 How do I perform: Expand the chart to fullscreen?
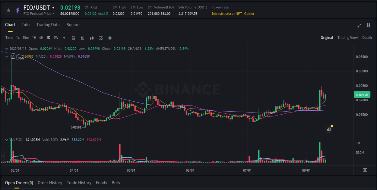[x=359, y=26]
